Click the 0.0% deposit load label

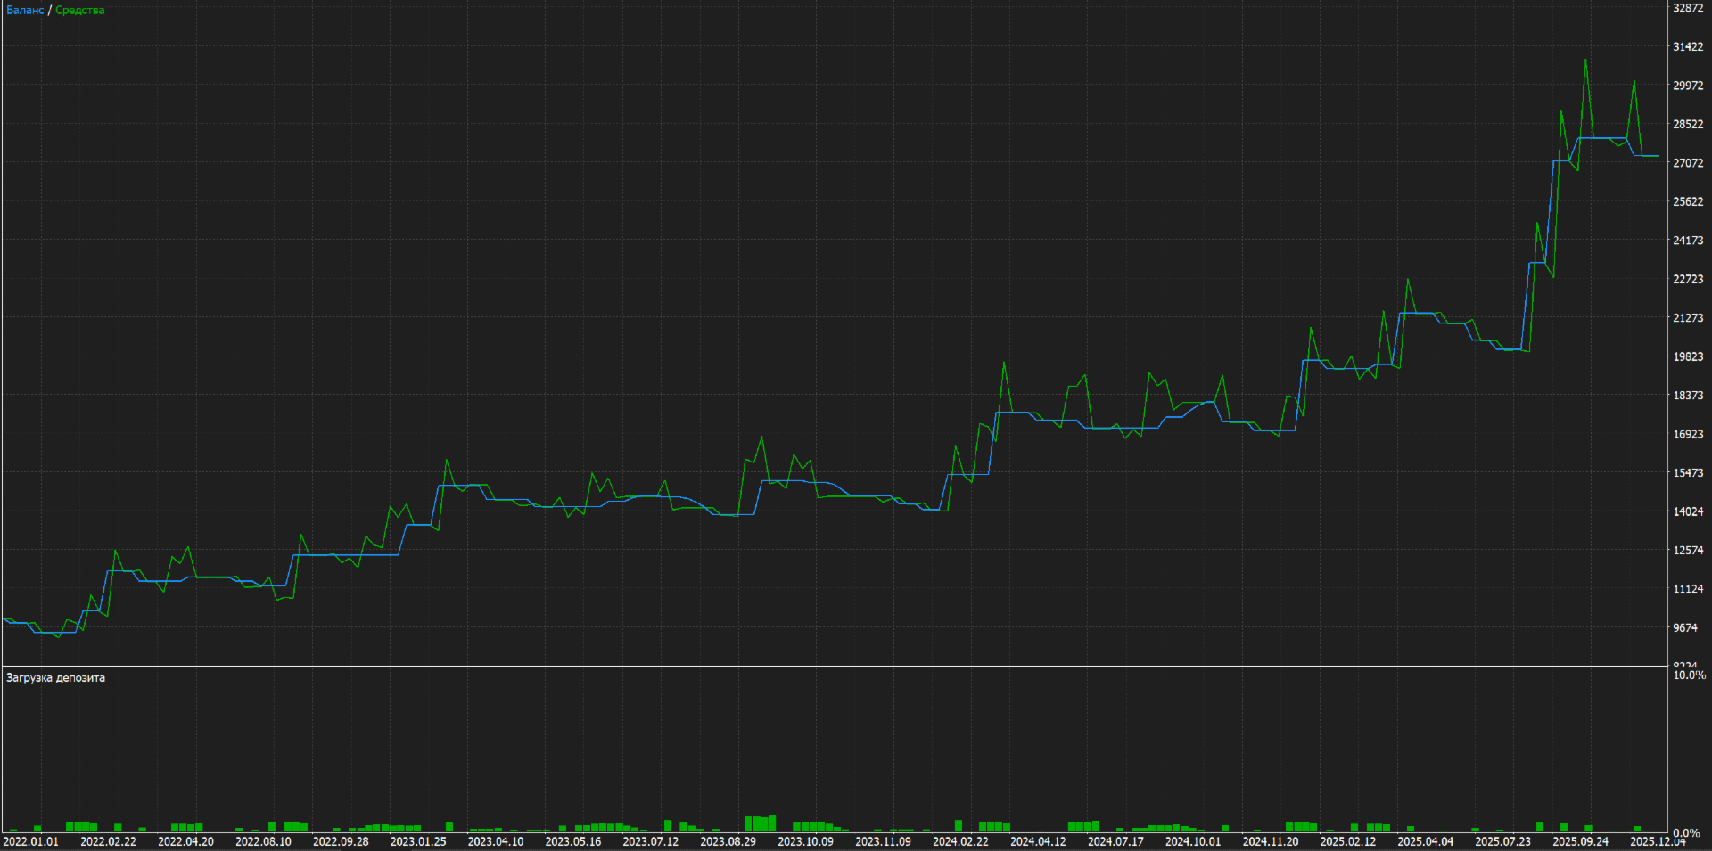[1686, 834]
